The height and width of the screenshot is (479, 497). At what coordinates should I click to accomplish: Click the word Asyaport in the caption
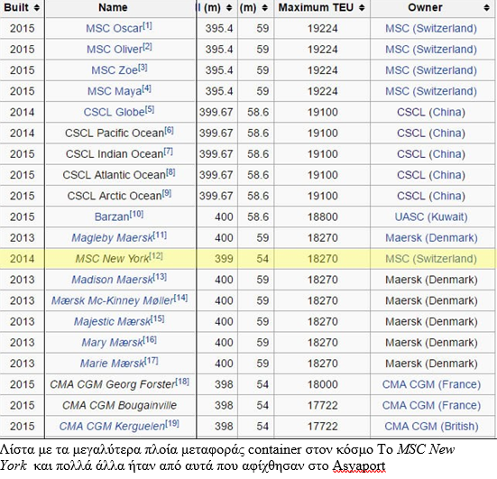click(x=359, y=466)
